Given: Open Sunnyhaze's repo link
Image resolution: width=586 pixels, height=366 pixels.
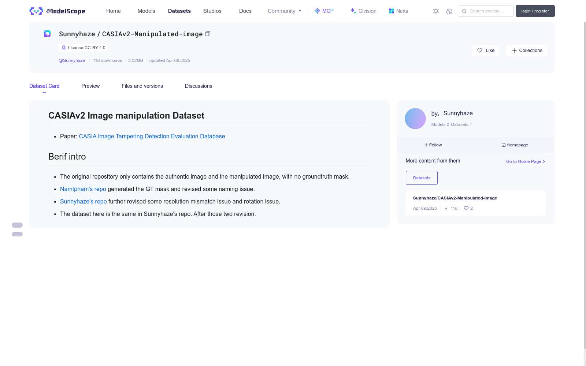Looking at the screenshot, I should tap(84, 201).
